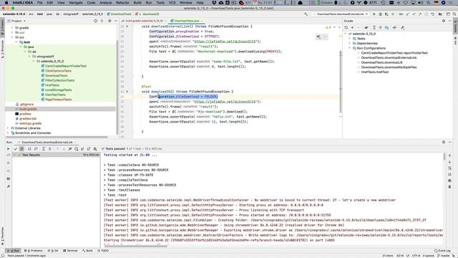Click the Build tool window button at bottom

(x=87, y=251)
